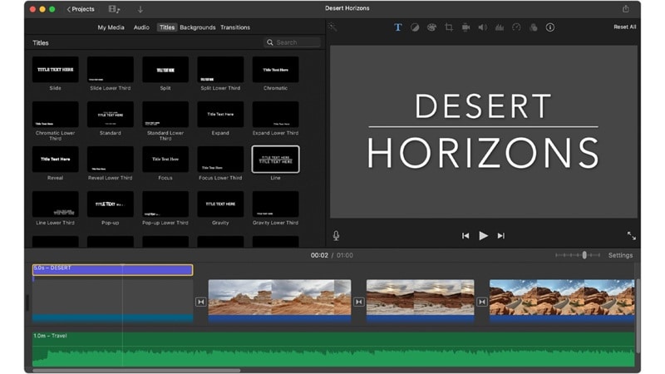This screenshot has width=665, height=374.
Task: Select the purple DESERT title clip
Action: click(112, 270)
